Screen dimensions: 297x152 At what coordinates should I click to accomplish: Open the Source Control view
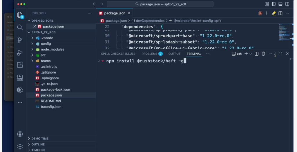[x=20, y=40]
